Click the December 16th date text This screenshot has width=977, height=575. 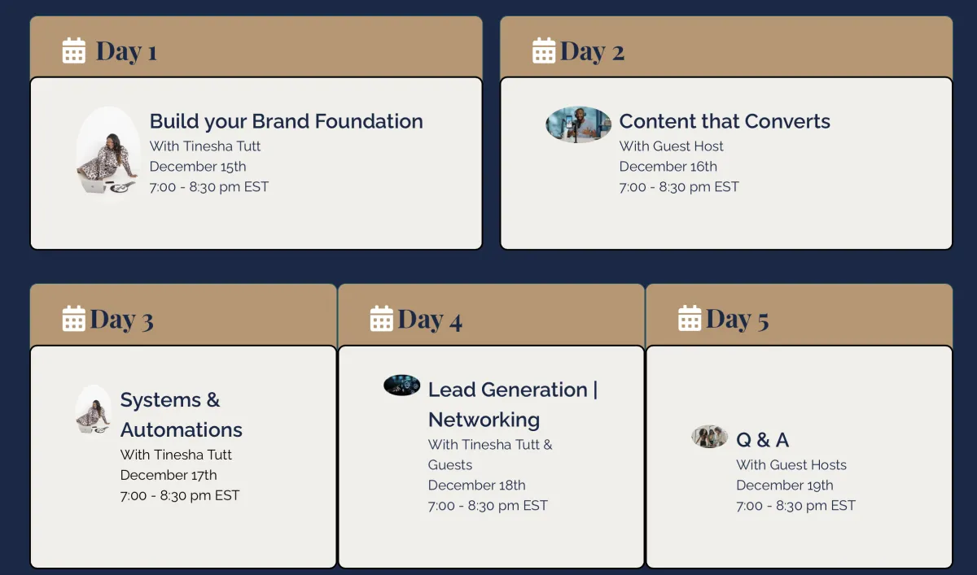click(x=668, y=167)
